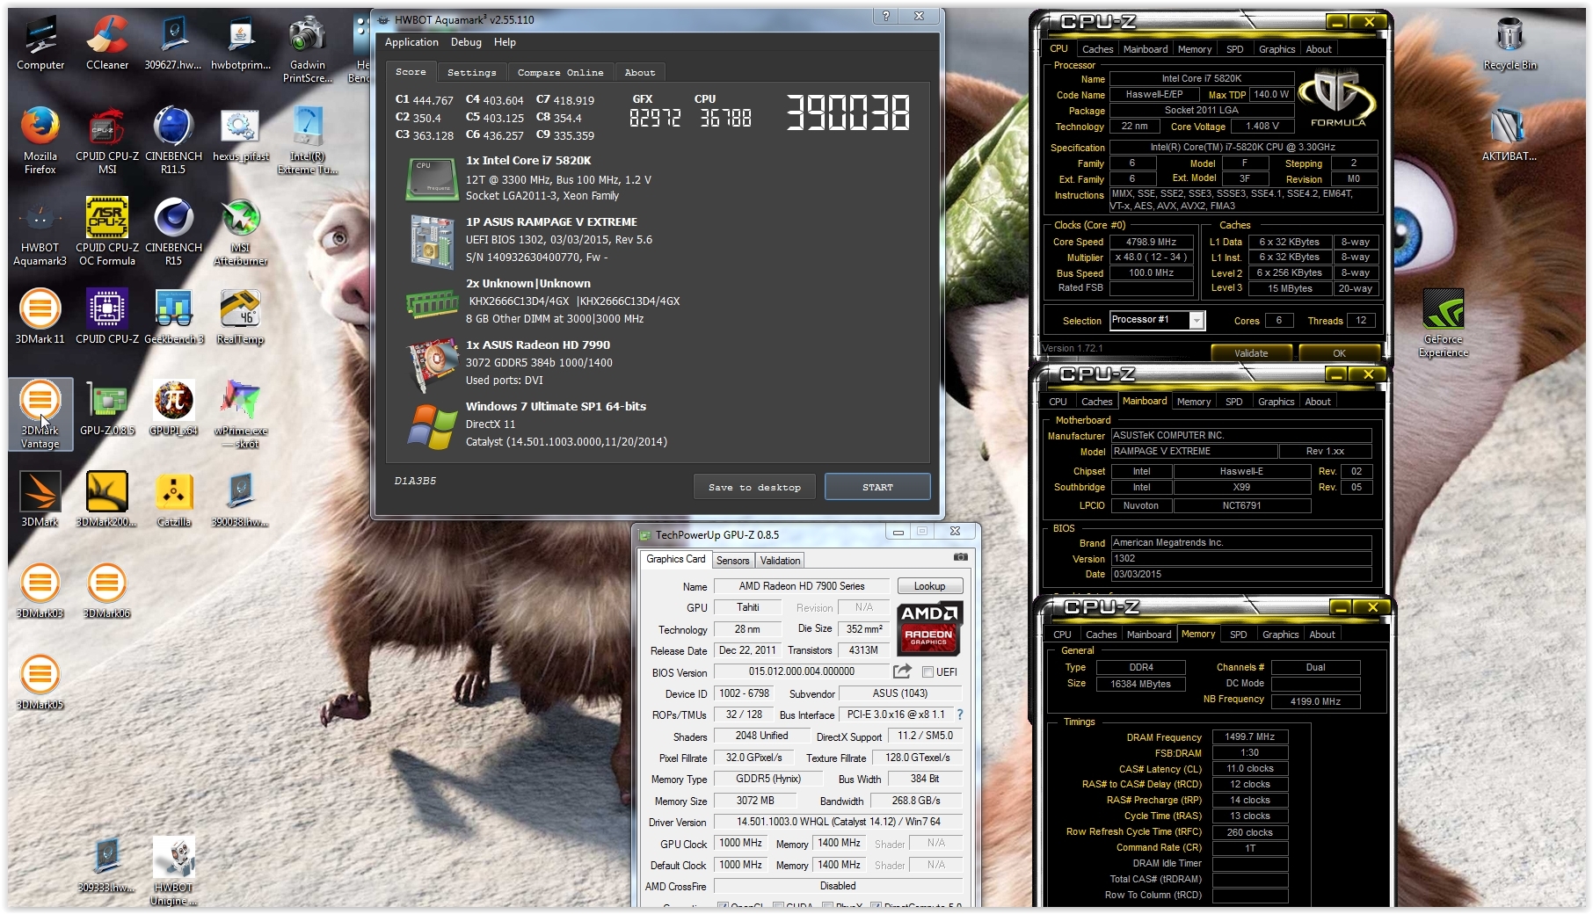Toggle the UEFI checkbox in GPU-Z
1593x914 pixels.
[x=927, y=671]
